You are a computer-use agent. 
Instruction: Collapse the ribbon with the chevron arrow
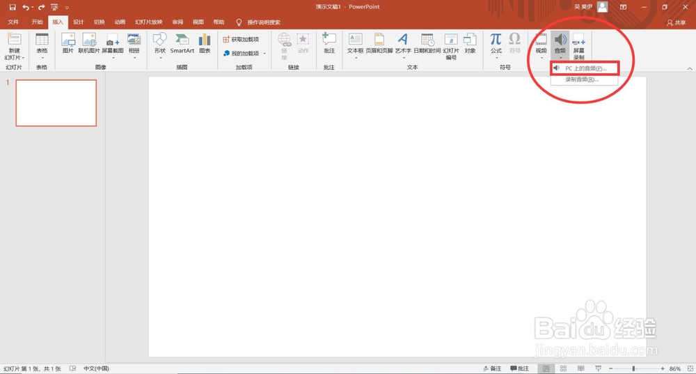(690, 68)
